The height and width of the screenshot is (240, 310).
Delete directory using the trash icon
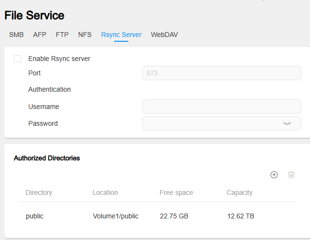coord(291,175)
